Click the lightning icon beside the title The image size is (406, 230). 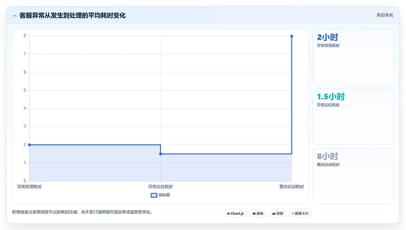click(x=15, y=16)
